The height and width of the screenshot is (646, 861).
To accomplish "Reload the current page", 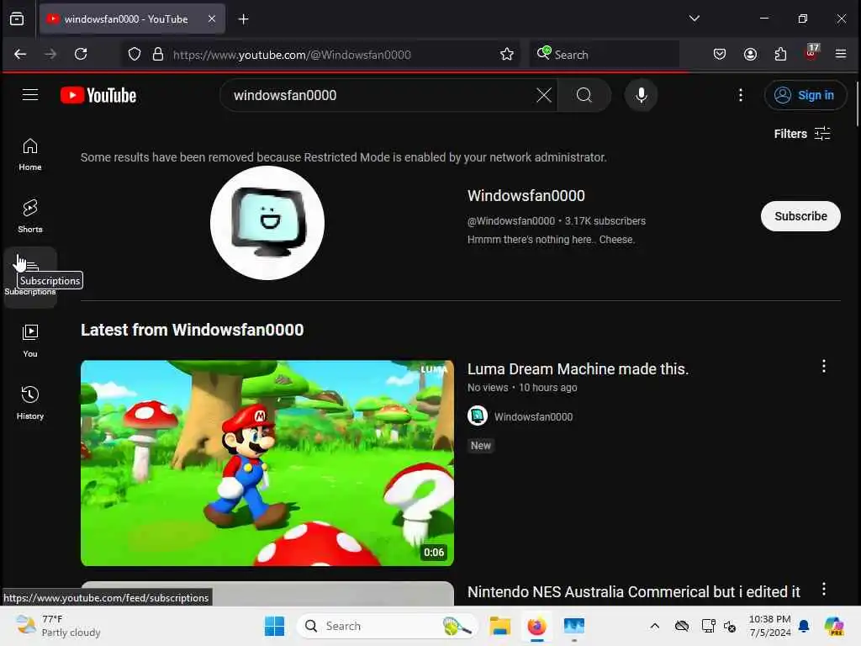I will coord(81,54).
